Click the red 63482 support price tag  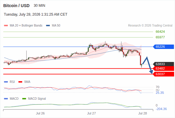click(163, 68)
